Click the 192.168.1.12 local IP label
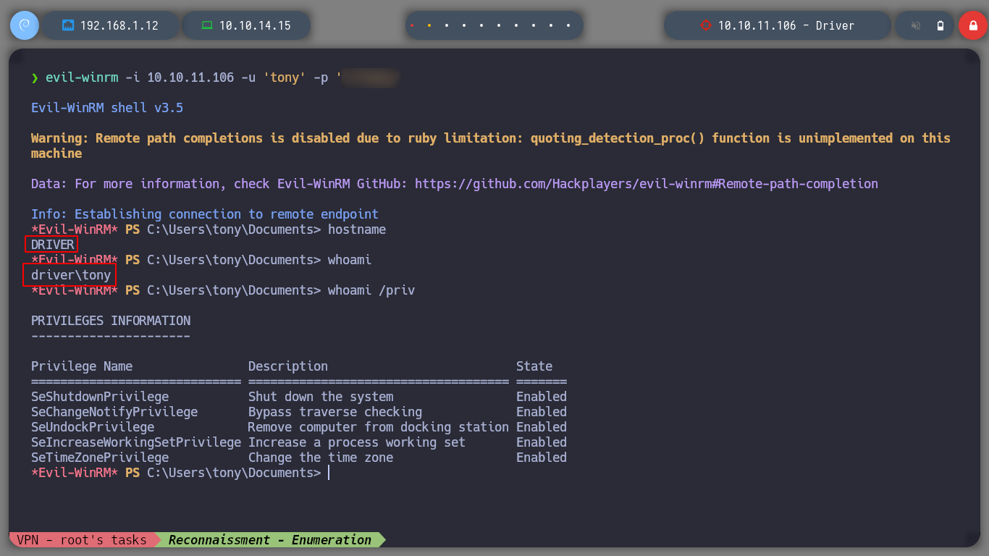Image resolution: width=989 pixels, height=556 pixels. point(119,25)
